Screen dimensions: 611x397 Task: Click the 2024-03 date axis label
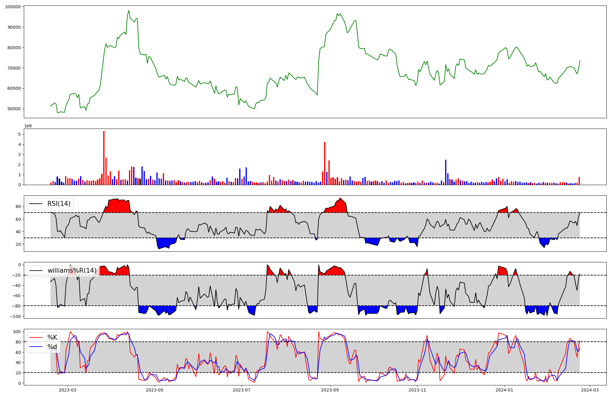tap(590, 390)
